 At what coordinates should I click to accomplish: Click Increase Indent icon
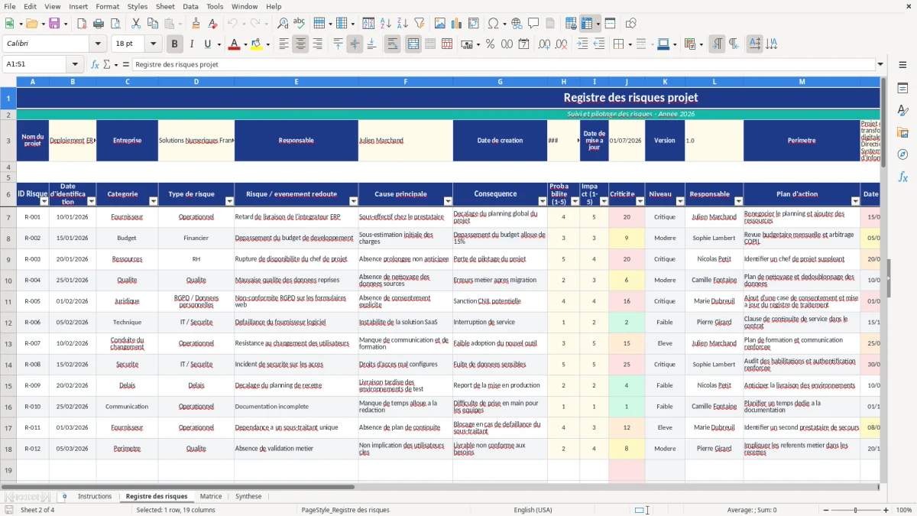(x=582, y=44)
